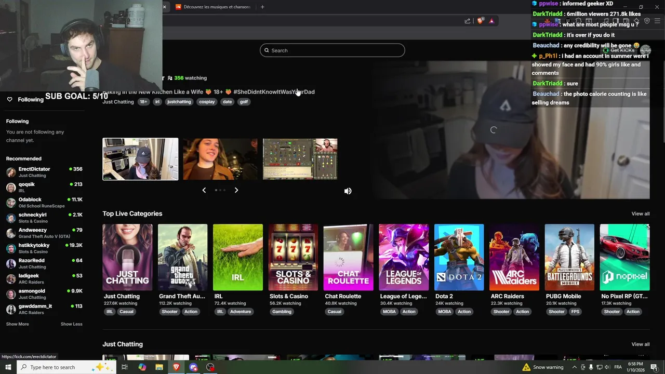Click the FPS tag under PUBG Mobile
Screen dimensions: 665x374
pyautogui.click(x=575, y=312)
